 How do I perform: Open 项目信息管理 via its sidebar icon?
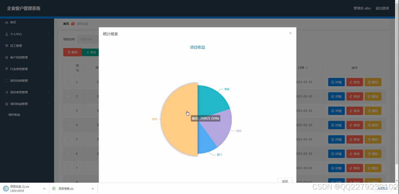(6, 80)
